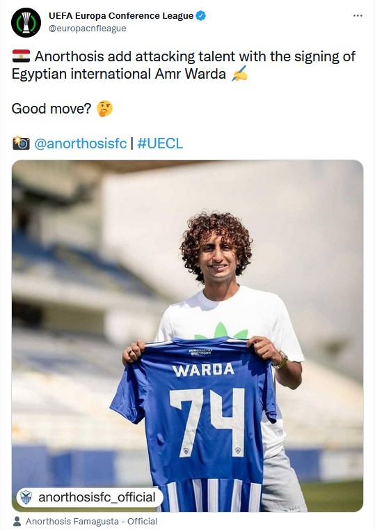Image resolution: width=375 pixels, height=530 pixels.
Task: Click the tweet text about Amr Warda
Action: (184, 65)
